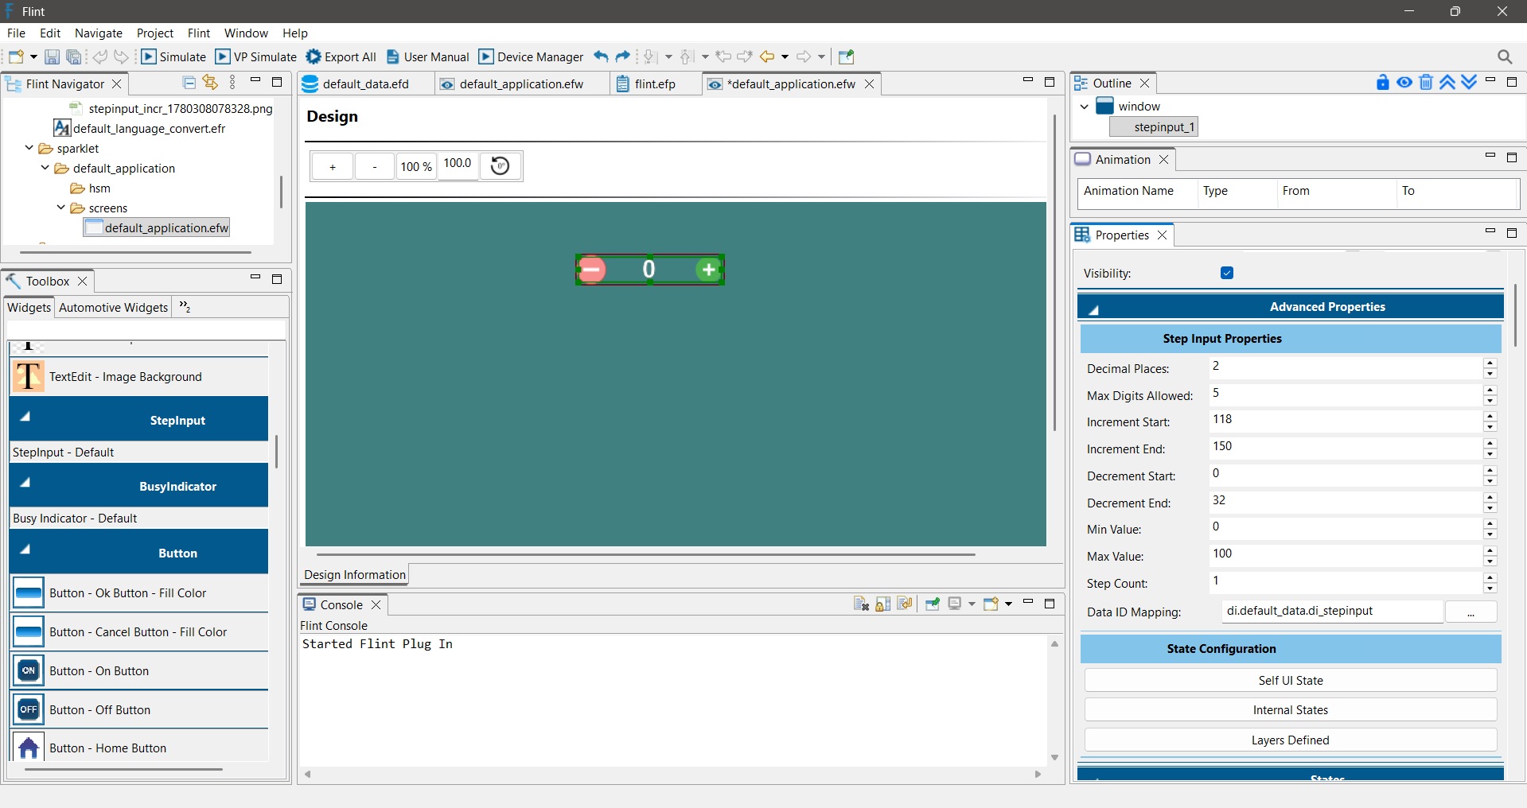The width and height of the screenshot is (1527, 808).
Task: Switch to the flint.efp tab
Action: point(655,84)
